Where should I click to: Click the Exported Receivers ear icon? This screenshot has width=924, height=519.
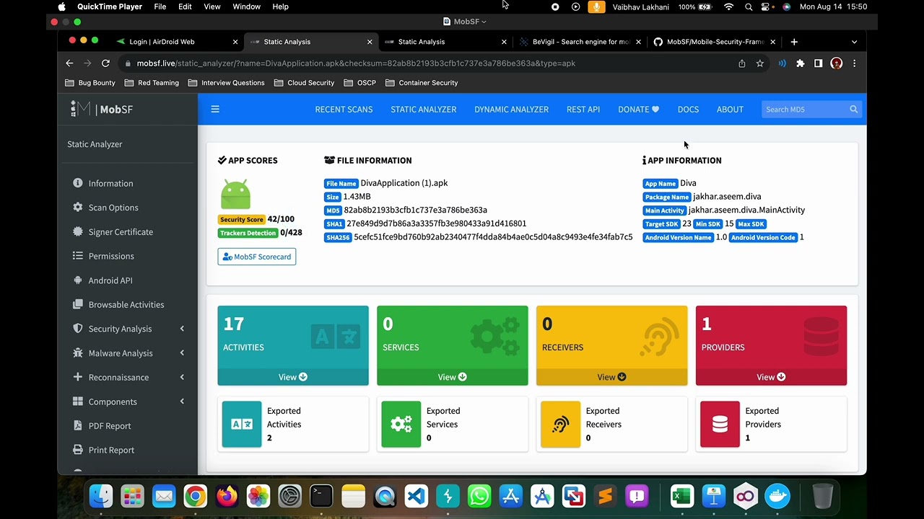[x=560, y=424]
